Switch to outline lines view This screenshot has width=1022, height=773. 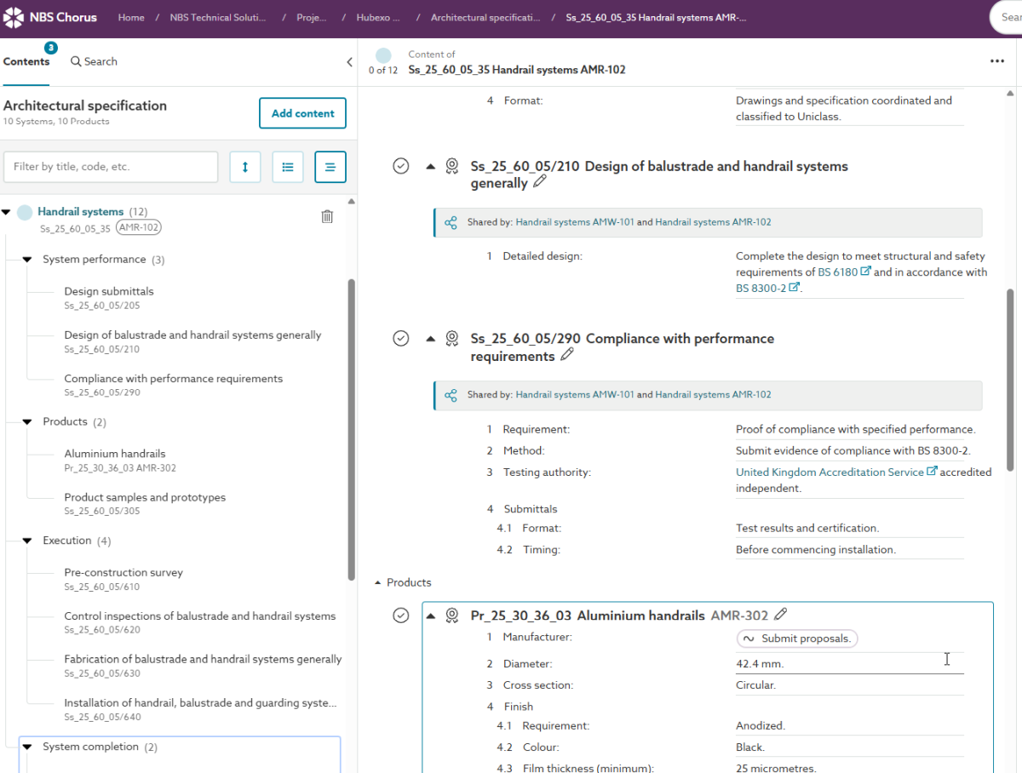pyautogui.click(x=330, y=167)
